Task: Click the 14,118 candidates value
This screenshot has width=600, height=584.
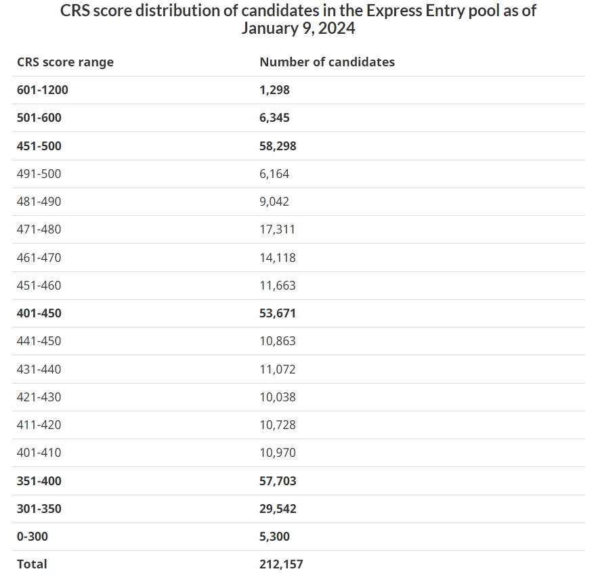Action: click(278, 258)
